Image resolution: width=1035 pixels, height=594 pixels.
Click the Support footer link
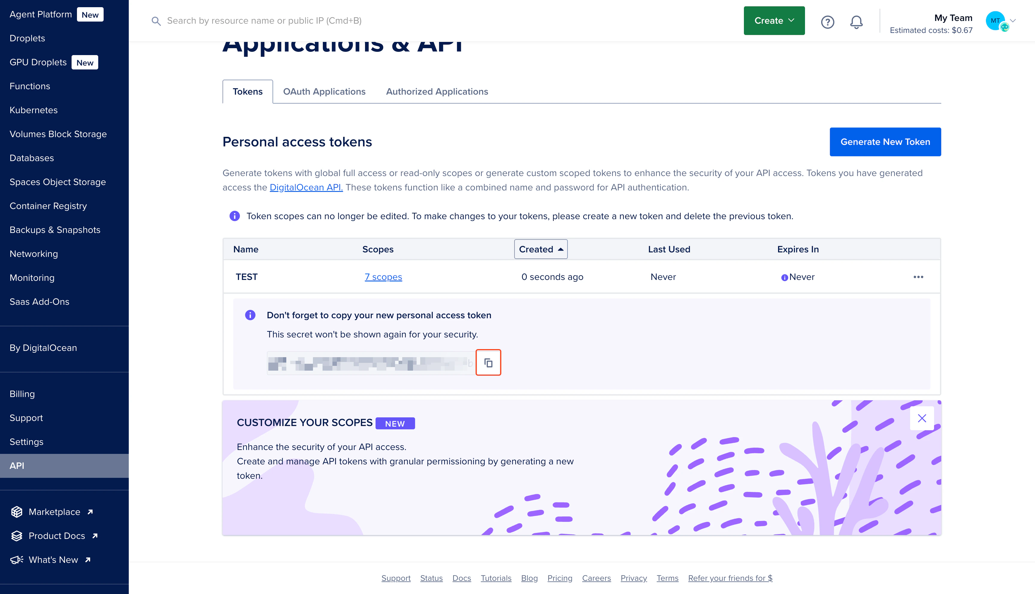click(396, 578)
